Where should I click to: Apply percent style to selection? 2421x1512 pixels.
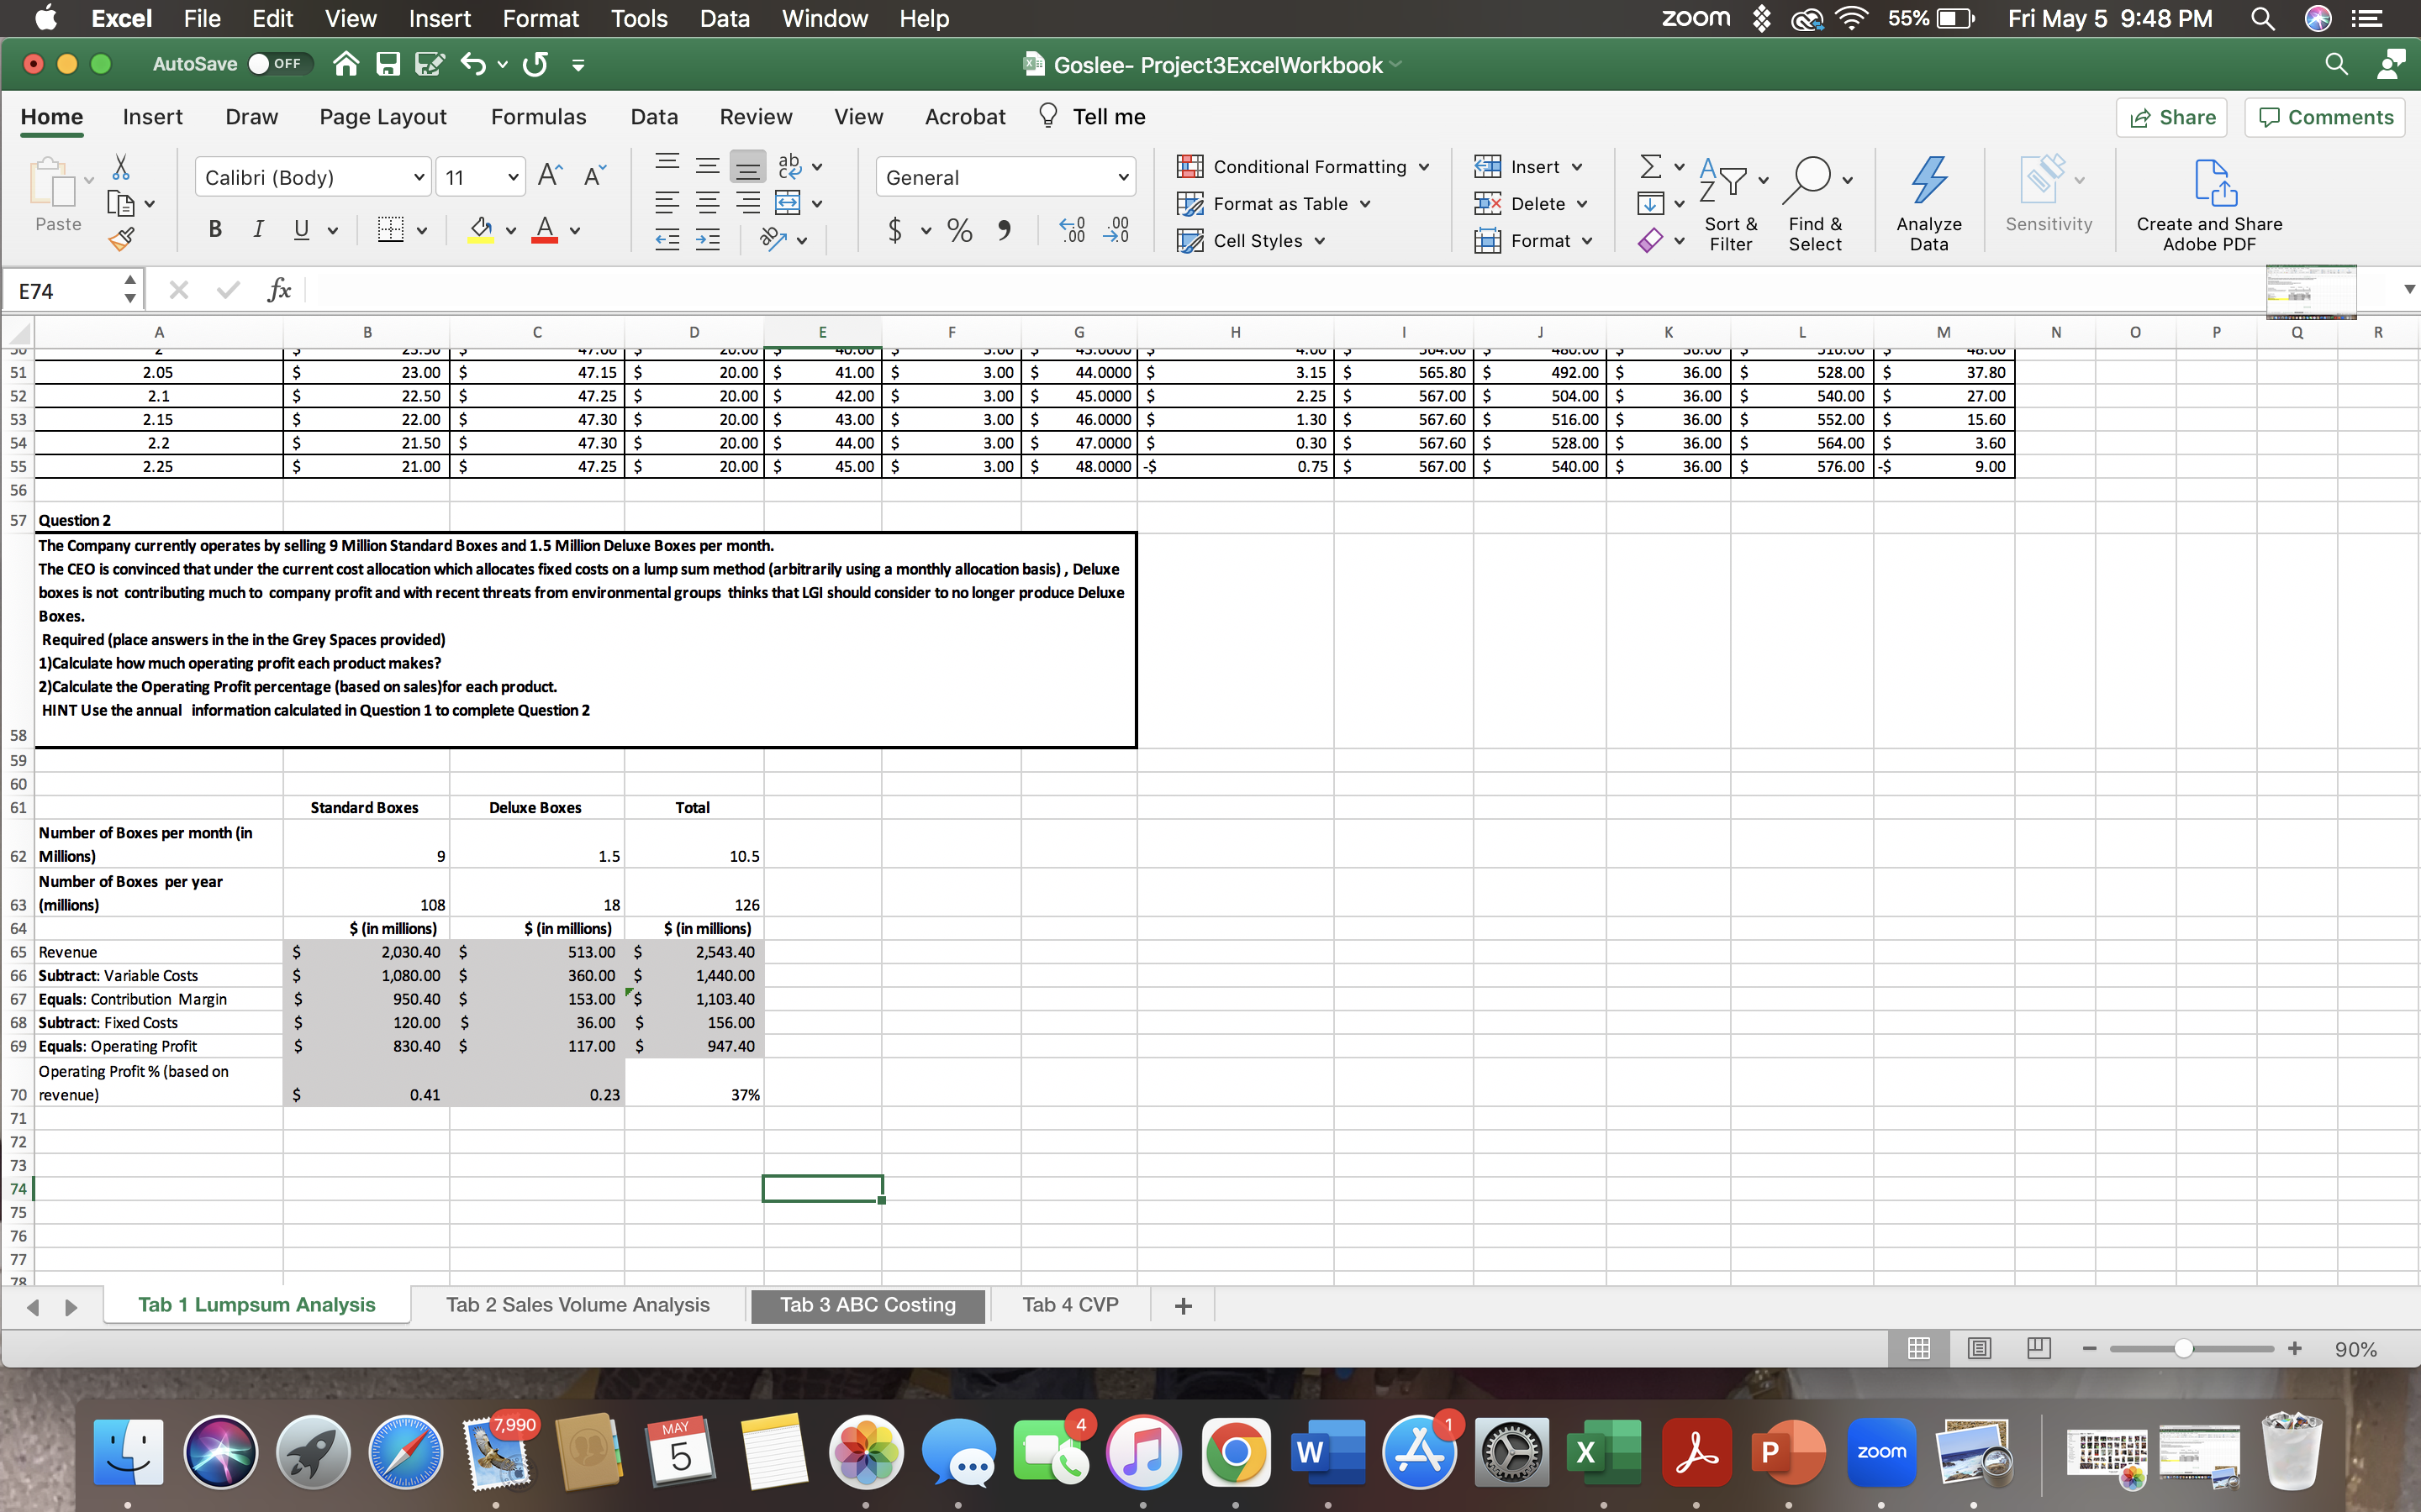tap(958, 229)
